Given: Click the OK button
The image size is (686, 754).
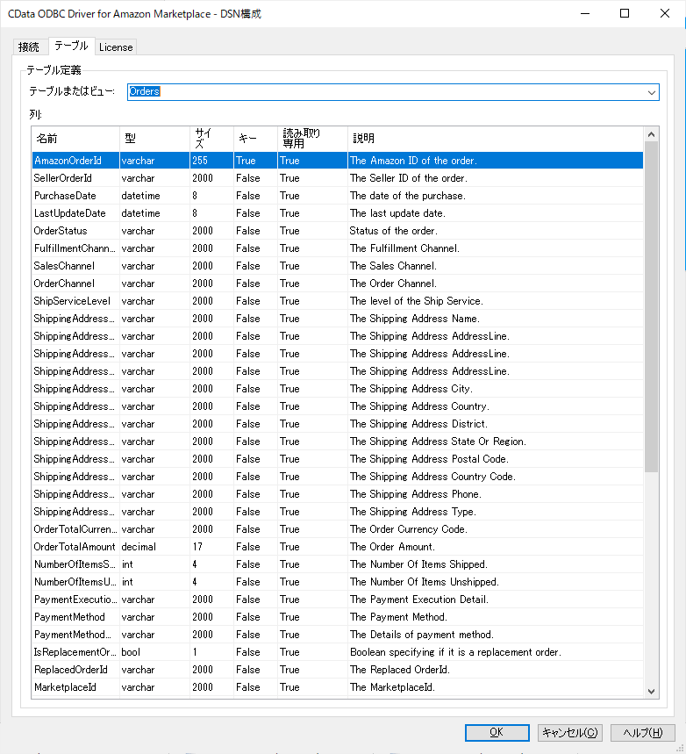Looking at the screenshot, I should [497, 732].
